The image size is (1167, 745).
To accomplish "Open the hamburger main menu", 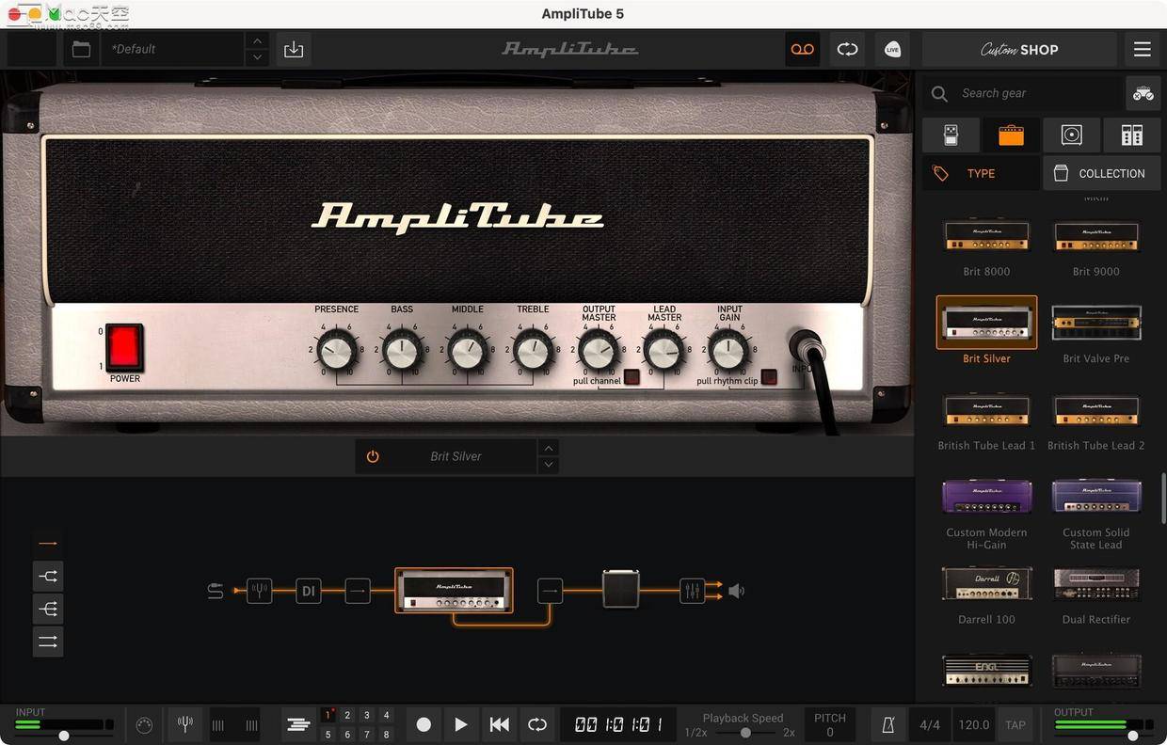I will 1142,49.
